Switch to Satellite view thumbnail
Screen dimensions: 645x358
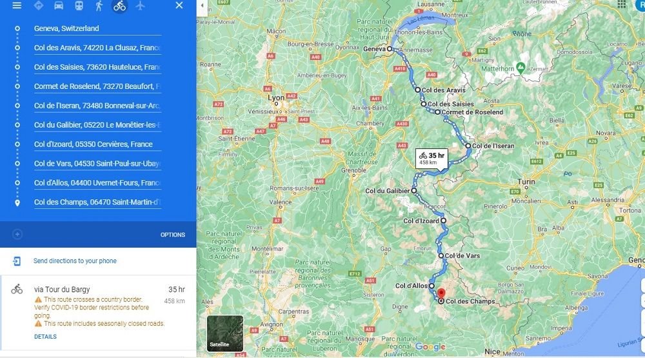[225, 333]
